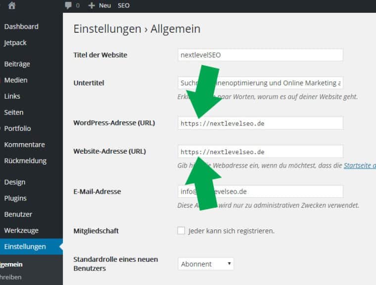Image resolution: width=376 pixels, height=285 pixels.
Task: Click the home icon in admin bar
Action: tap(12, 5)
